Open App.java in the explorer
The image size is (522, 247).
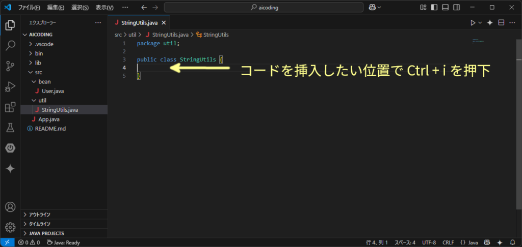tap(64, 119)
